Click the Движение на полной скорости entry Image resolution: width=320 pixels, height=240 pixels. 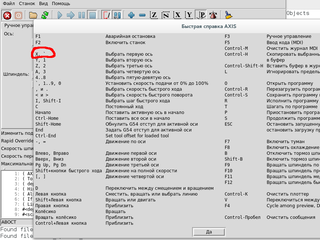141,171
